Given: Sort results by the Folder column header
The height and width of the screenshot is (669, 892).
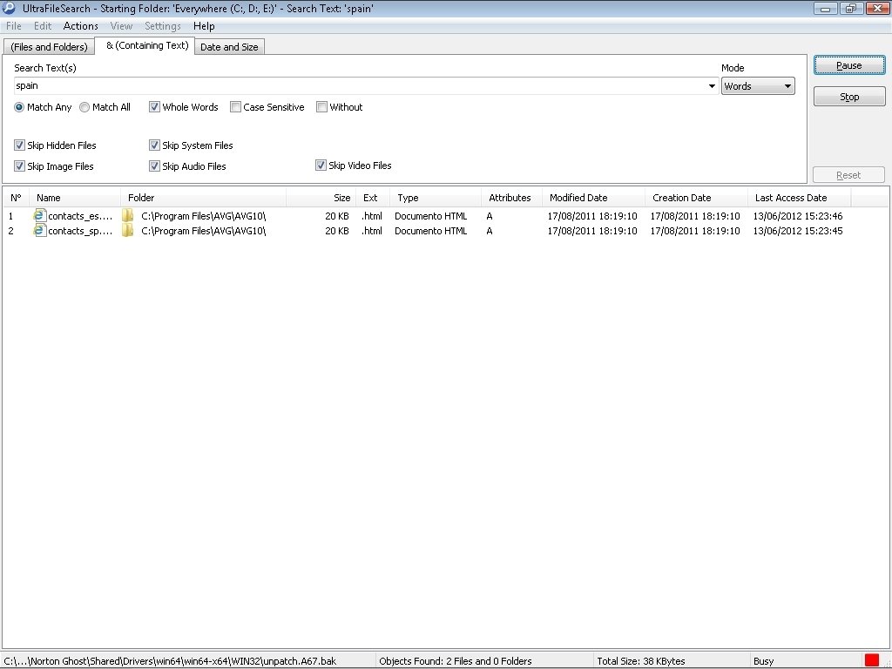Looking at the screenshot, I should point(203,198).
